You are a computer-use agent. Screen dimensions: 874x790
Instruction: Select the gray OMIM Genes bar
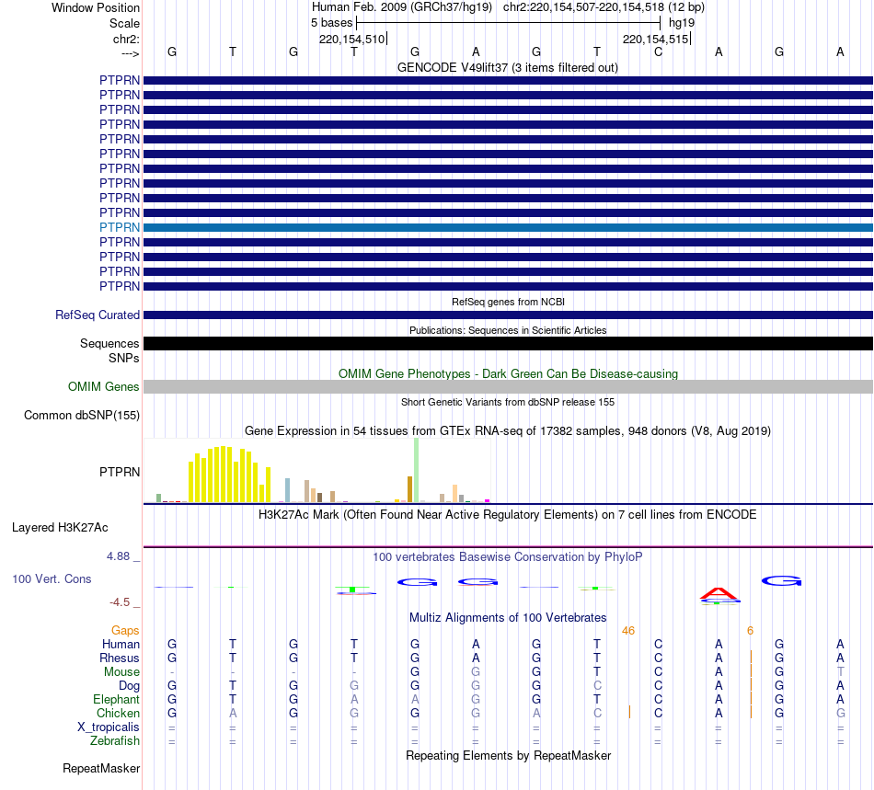coord(508,386)
